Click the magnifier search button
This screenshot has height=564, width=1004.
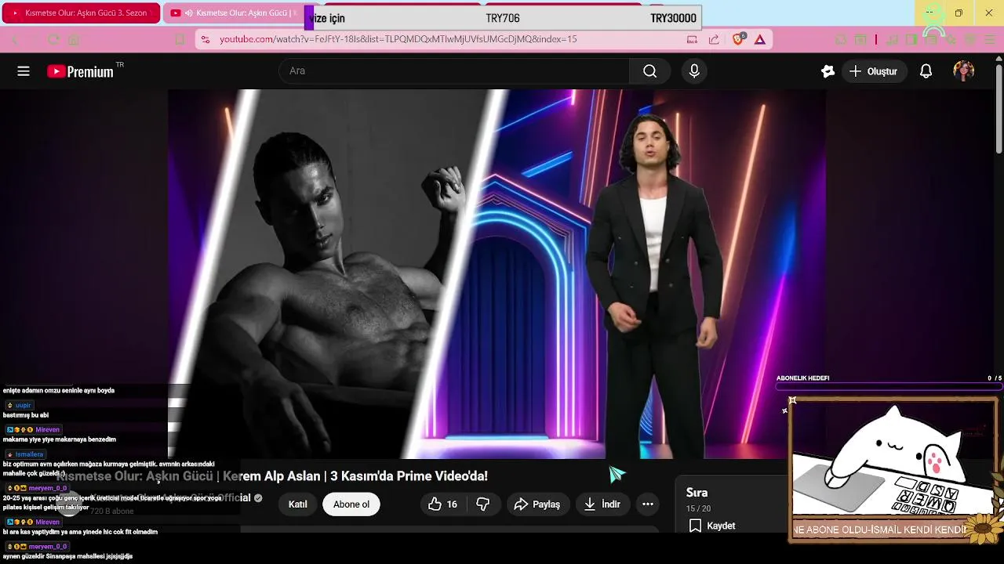tap(649, 71)
